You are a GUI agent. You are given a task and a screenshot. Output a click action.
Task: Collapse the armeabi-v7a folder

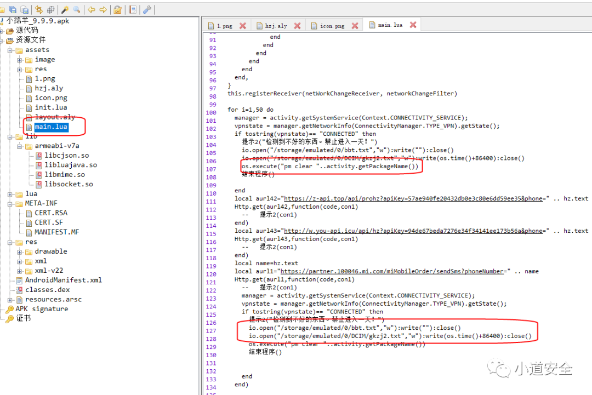(x=20, y=146)
